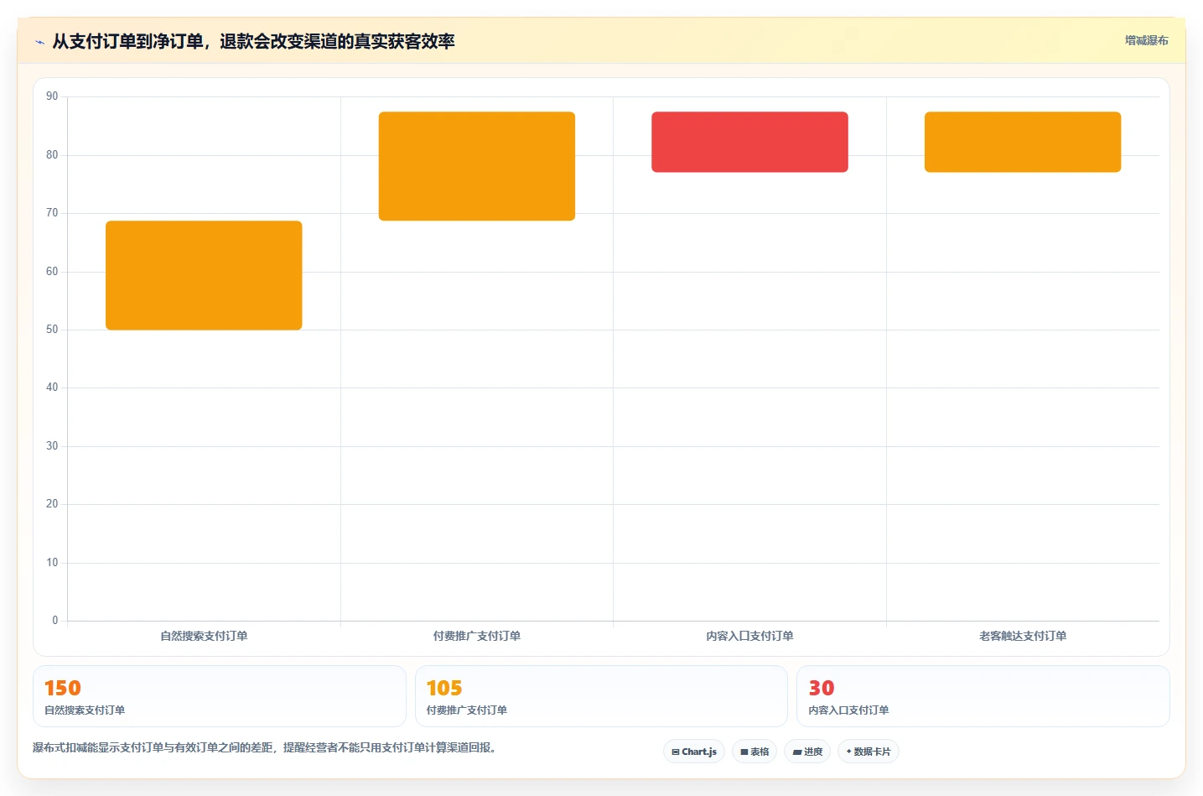Click the 内容入口支付订单 x-axis label

pyautogui.click(x=749, y=636)
